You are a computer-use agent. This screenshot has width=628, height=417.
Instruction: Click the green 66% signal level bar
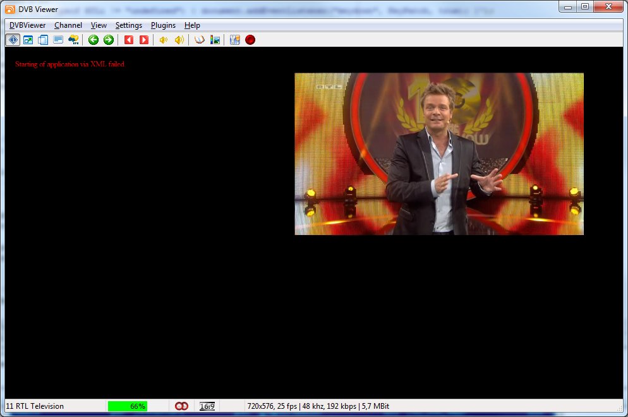(x=128, y=406)
